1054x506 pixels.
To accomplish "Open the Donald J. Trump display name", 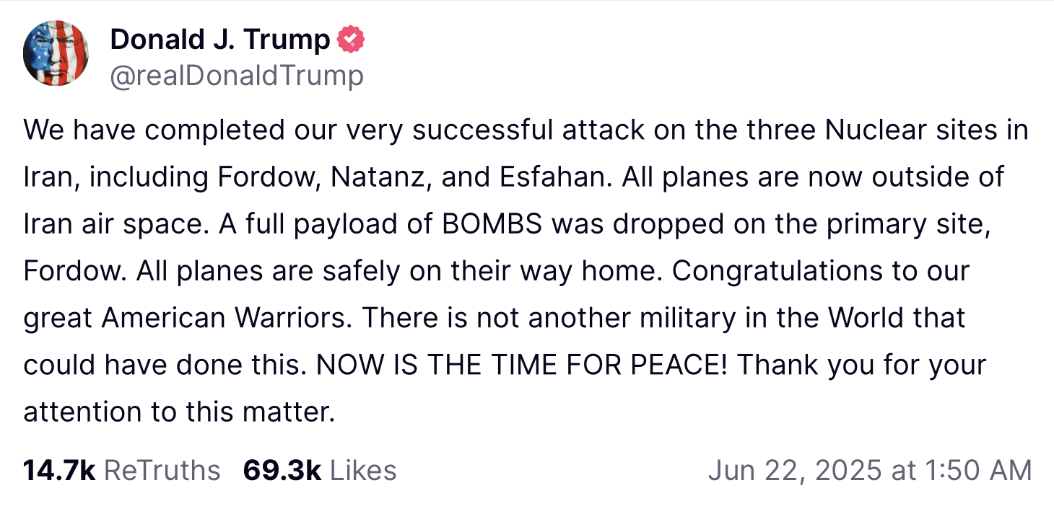I will 219,40.
